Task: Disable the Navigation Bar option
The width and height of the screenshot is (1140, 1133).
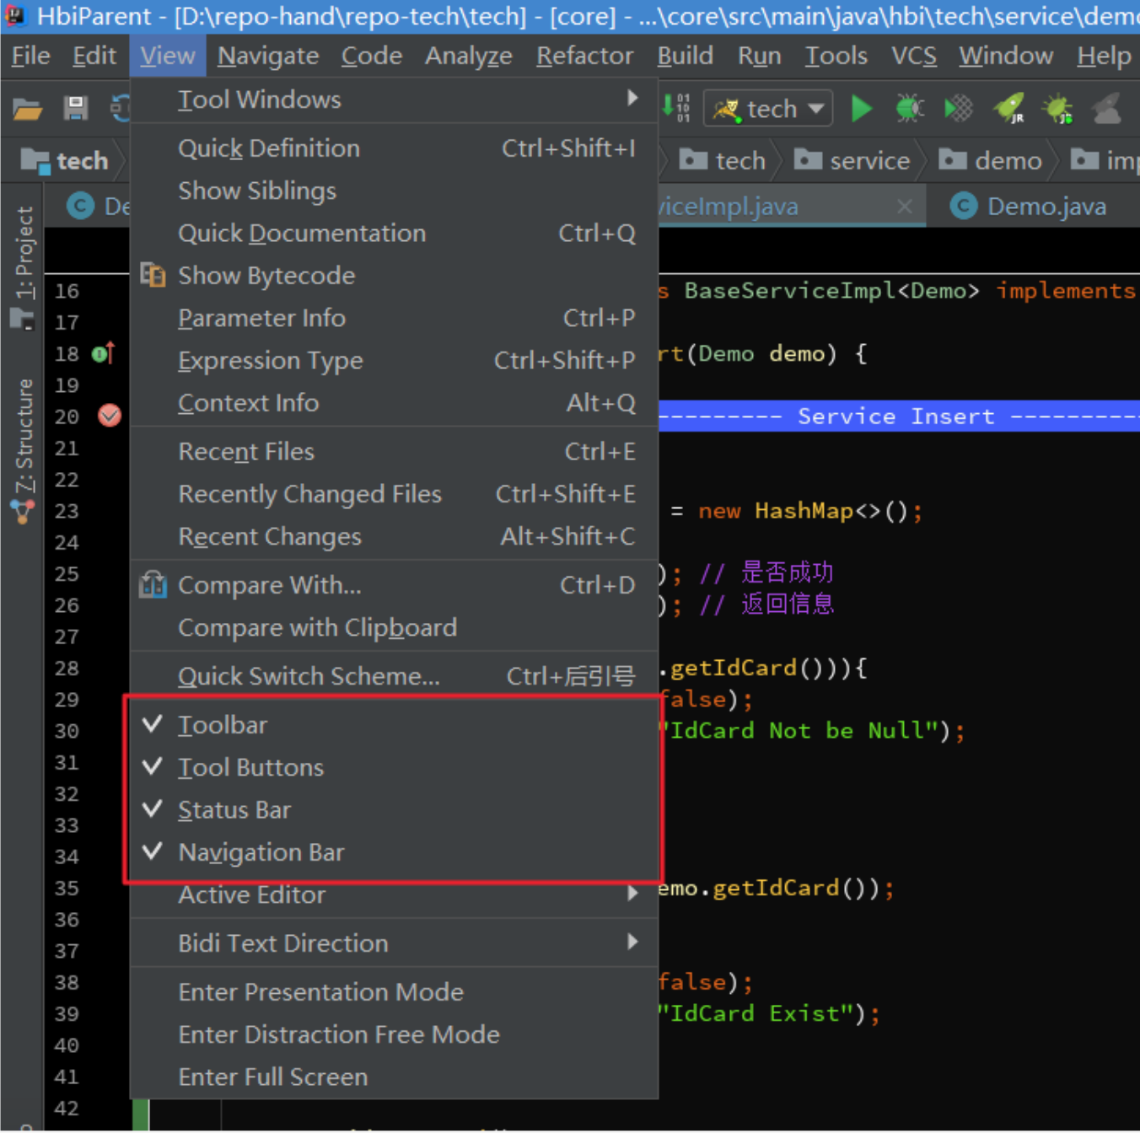Action: (x=261, y=852)
